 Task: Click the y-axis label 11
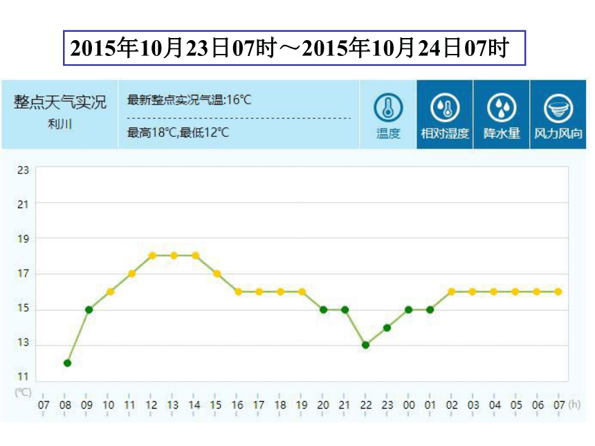tap(23, 377)
